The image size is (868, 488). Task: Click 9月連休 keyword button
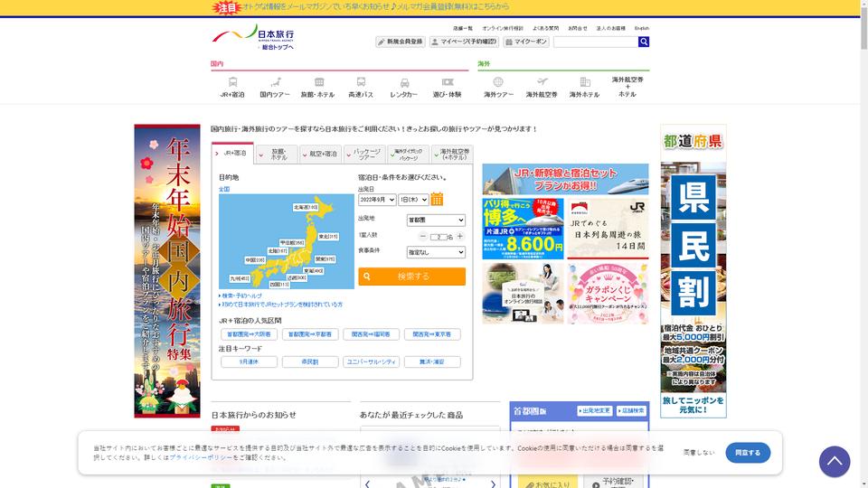pyautogui.click(x=250, y=361)
